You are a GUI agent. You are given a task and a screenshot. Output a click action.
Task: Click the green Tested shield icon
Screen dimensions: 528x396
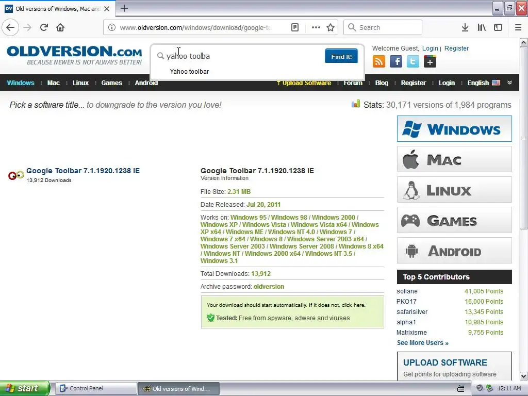[211, 318]
